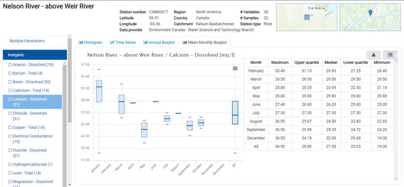
Task: Click the October boxplot box
Action: pos(201,123)
